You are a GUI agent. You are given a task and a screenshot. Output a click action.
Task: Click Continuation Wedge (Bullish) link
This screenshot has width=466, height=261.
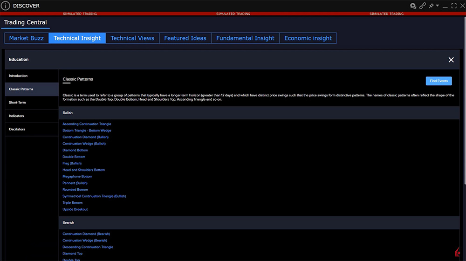tap(84, 144)
